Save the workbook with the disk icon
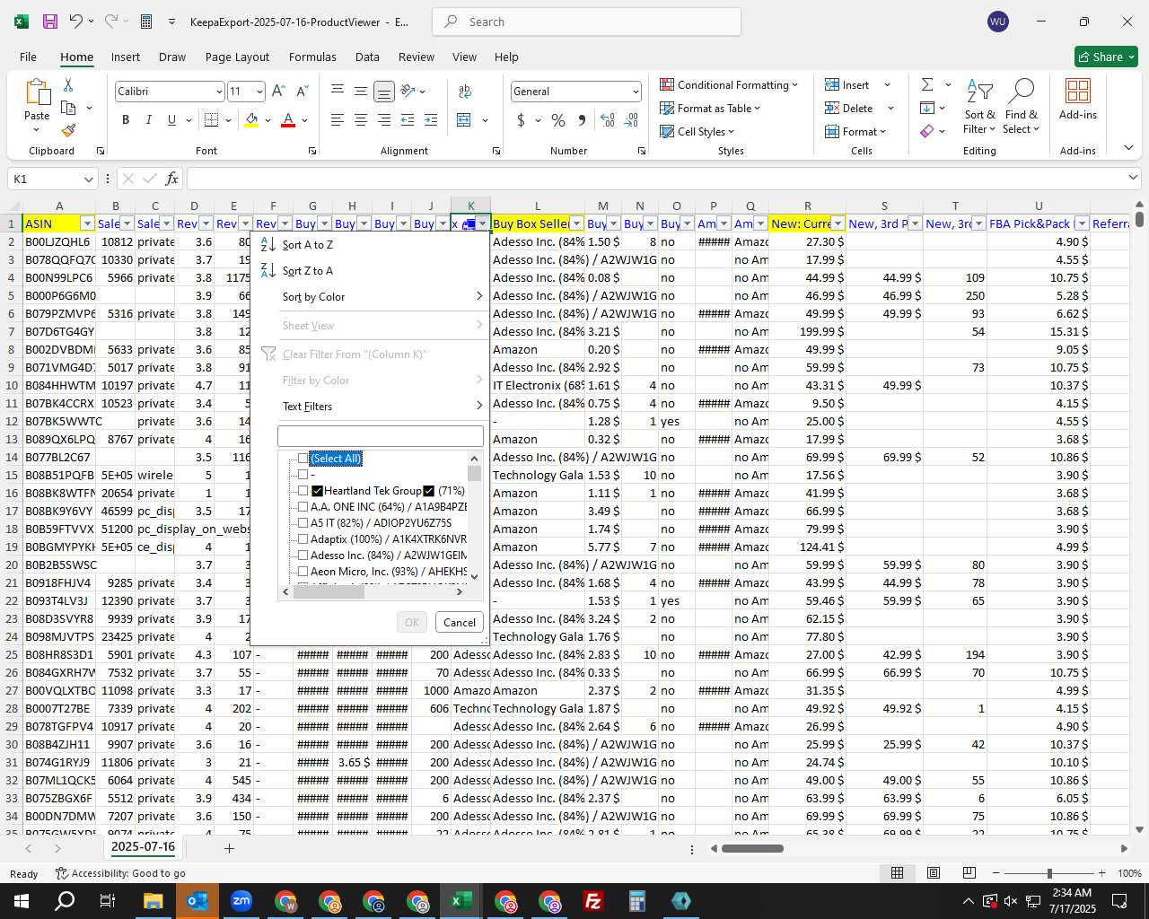 click(x=50, y=22)
